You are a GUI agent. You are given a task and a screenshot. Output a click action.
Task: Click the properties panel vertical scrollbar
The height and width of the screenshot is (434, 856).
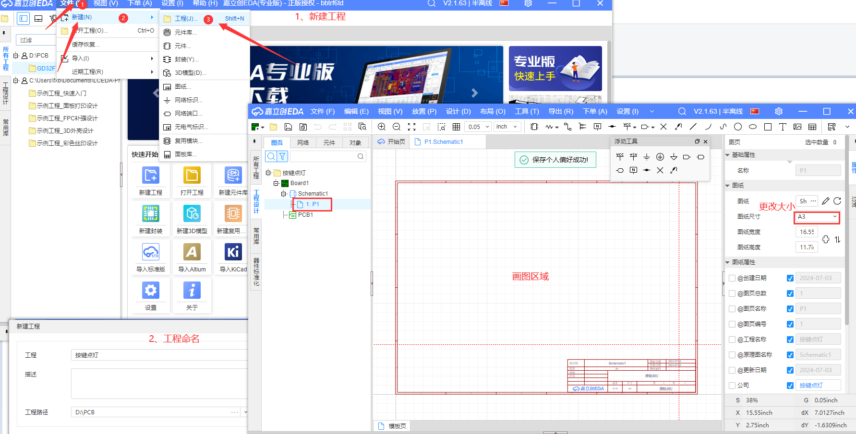847,230
